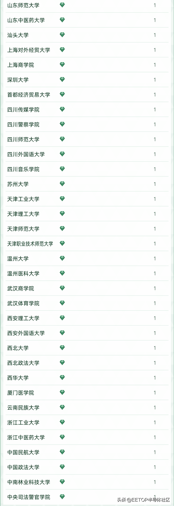Screen dimensions: 174x506
Task: Click the count value for 山东中医药大学
Action: 155,20
